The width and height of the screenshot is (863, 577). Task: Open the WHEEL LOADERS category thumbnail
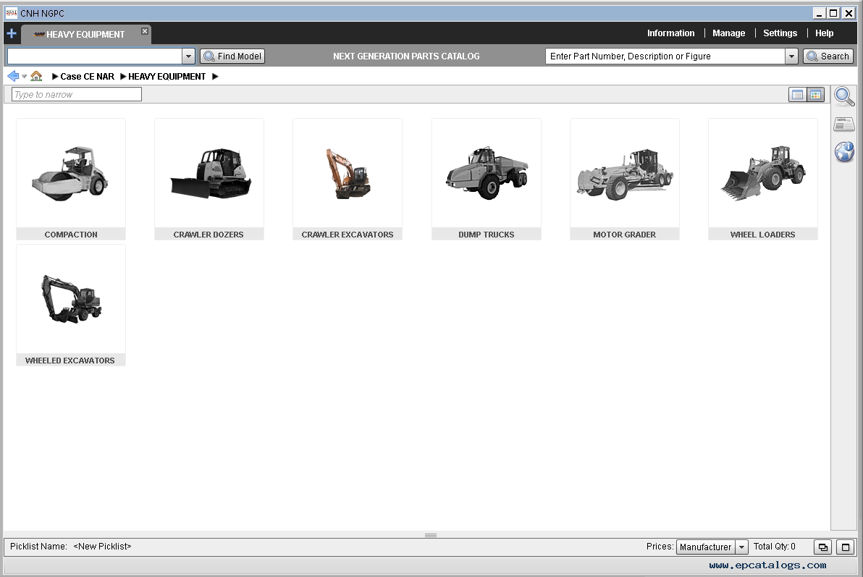[763, 173]
